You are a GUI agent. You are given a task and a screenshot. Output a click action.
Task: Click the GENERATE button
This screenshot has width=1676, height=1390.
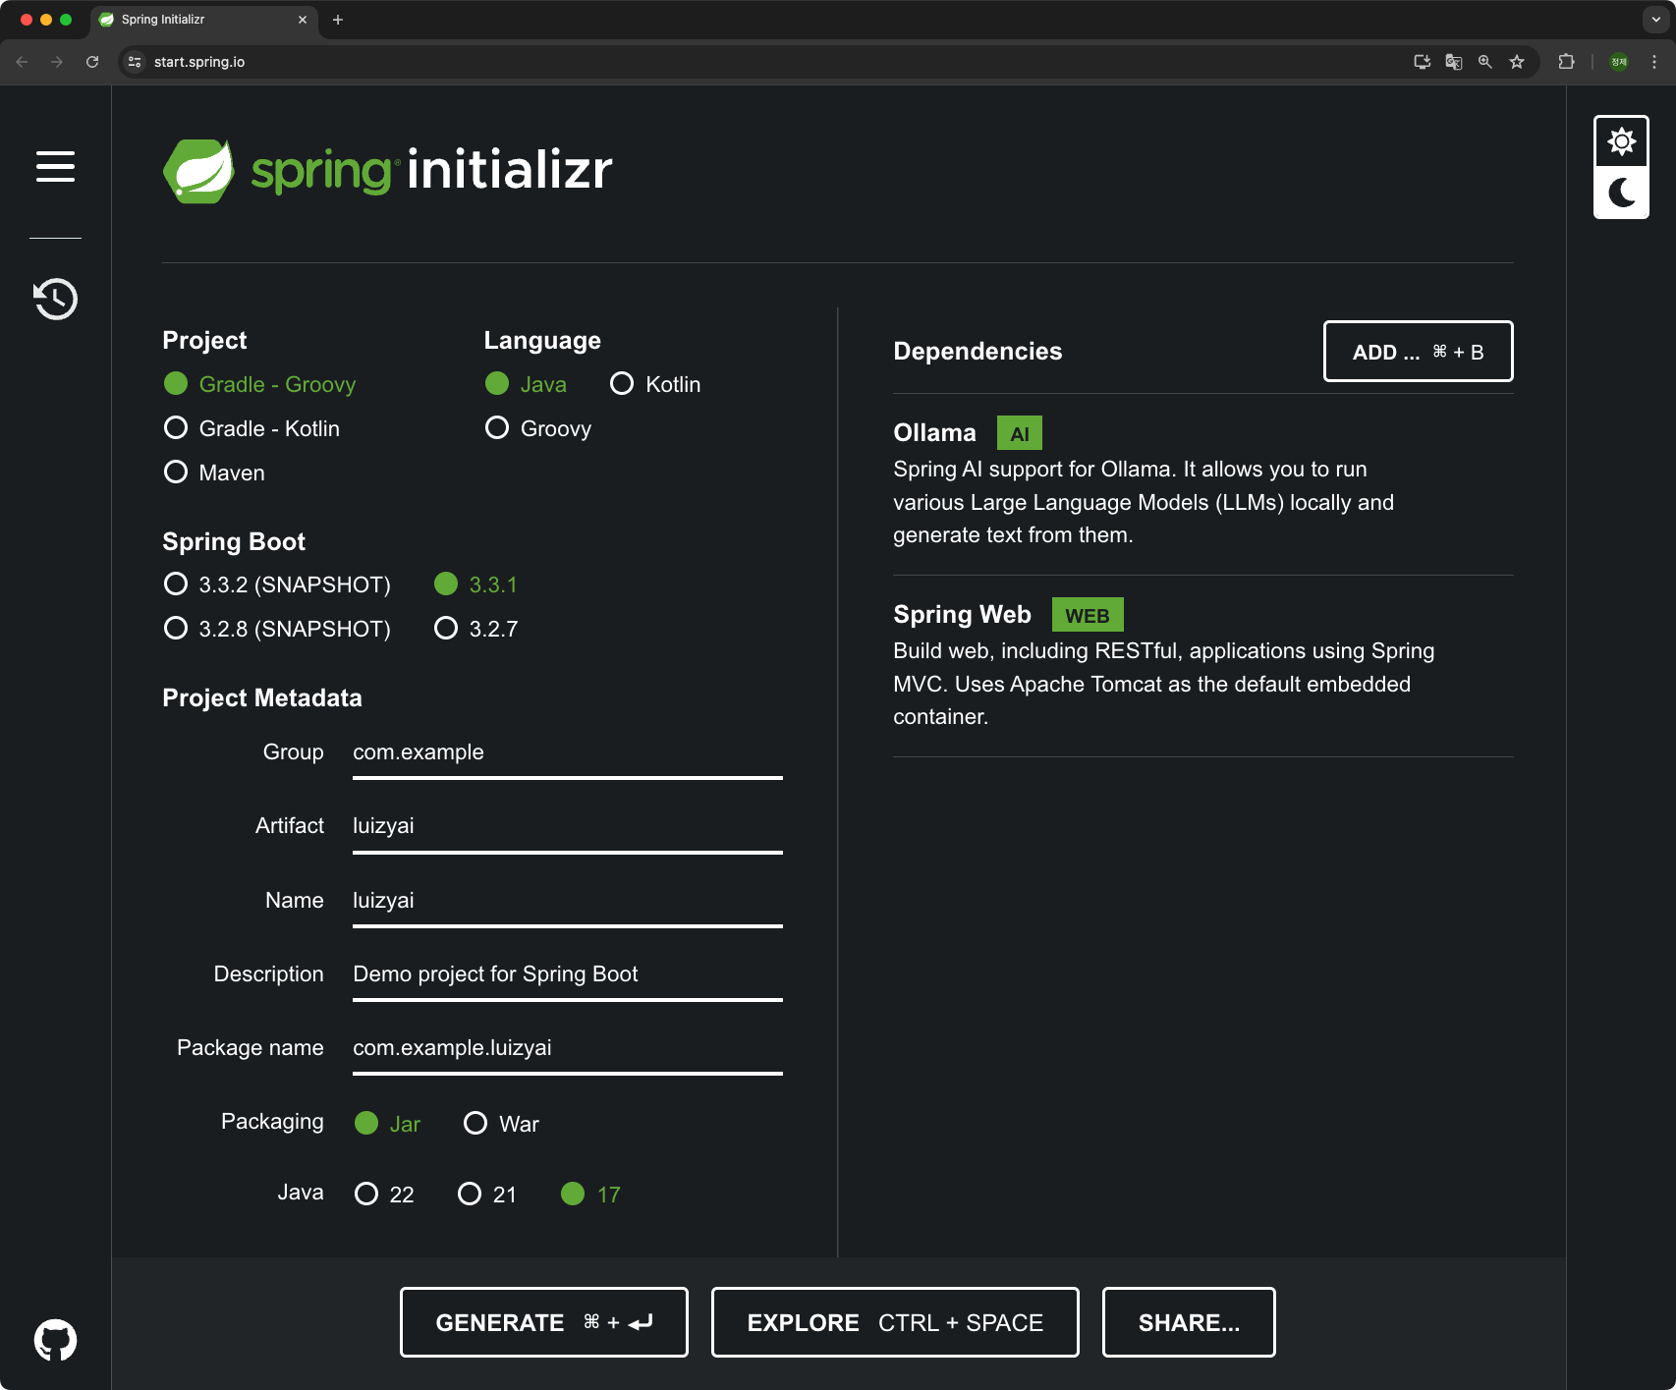544,1322
